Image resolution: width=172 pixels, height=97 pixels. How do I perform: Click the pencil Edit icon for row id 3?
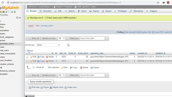point(31,61)
